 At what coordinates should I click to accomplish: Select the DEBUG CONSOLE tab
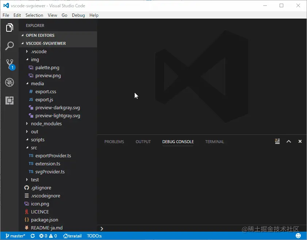pos(178,142)
